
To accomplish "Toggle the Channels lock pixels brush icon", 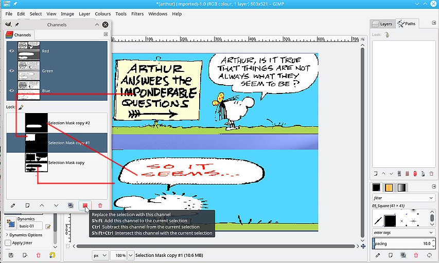I will pyautogui.click(x=21, y=107).
